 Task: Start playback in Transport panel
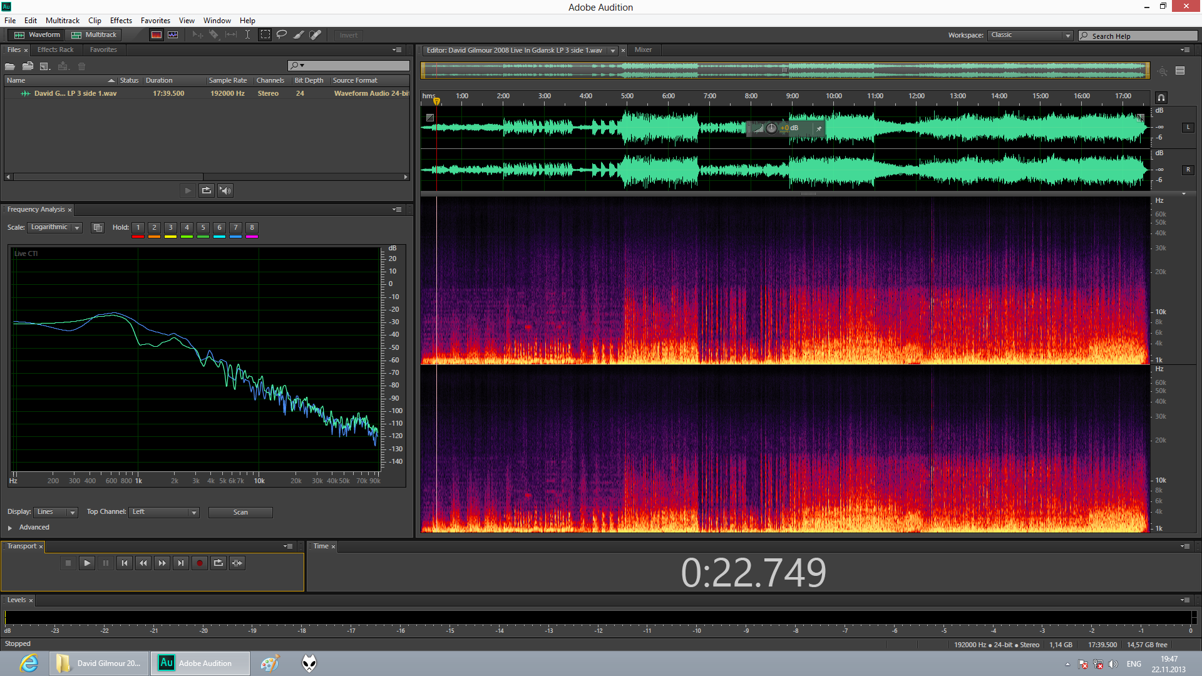click(87, 563)
